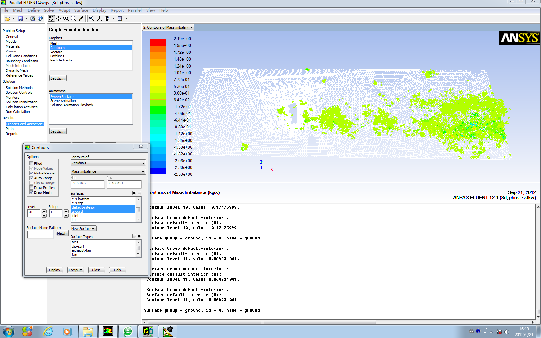
Task: Click the save file toolbar icon
Action: coord(20,19)
